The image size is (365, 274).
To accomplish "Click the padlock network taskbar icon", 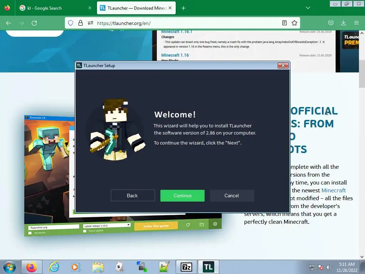I will coord(142,267).
